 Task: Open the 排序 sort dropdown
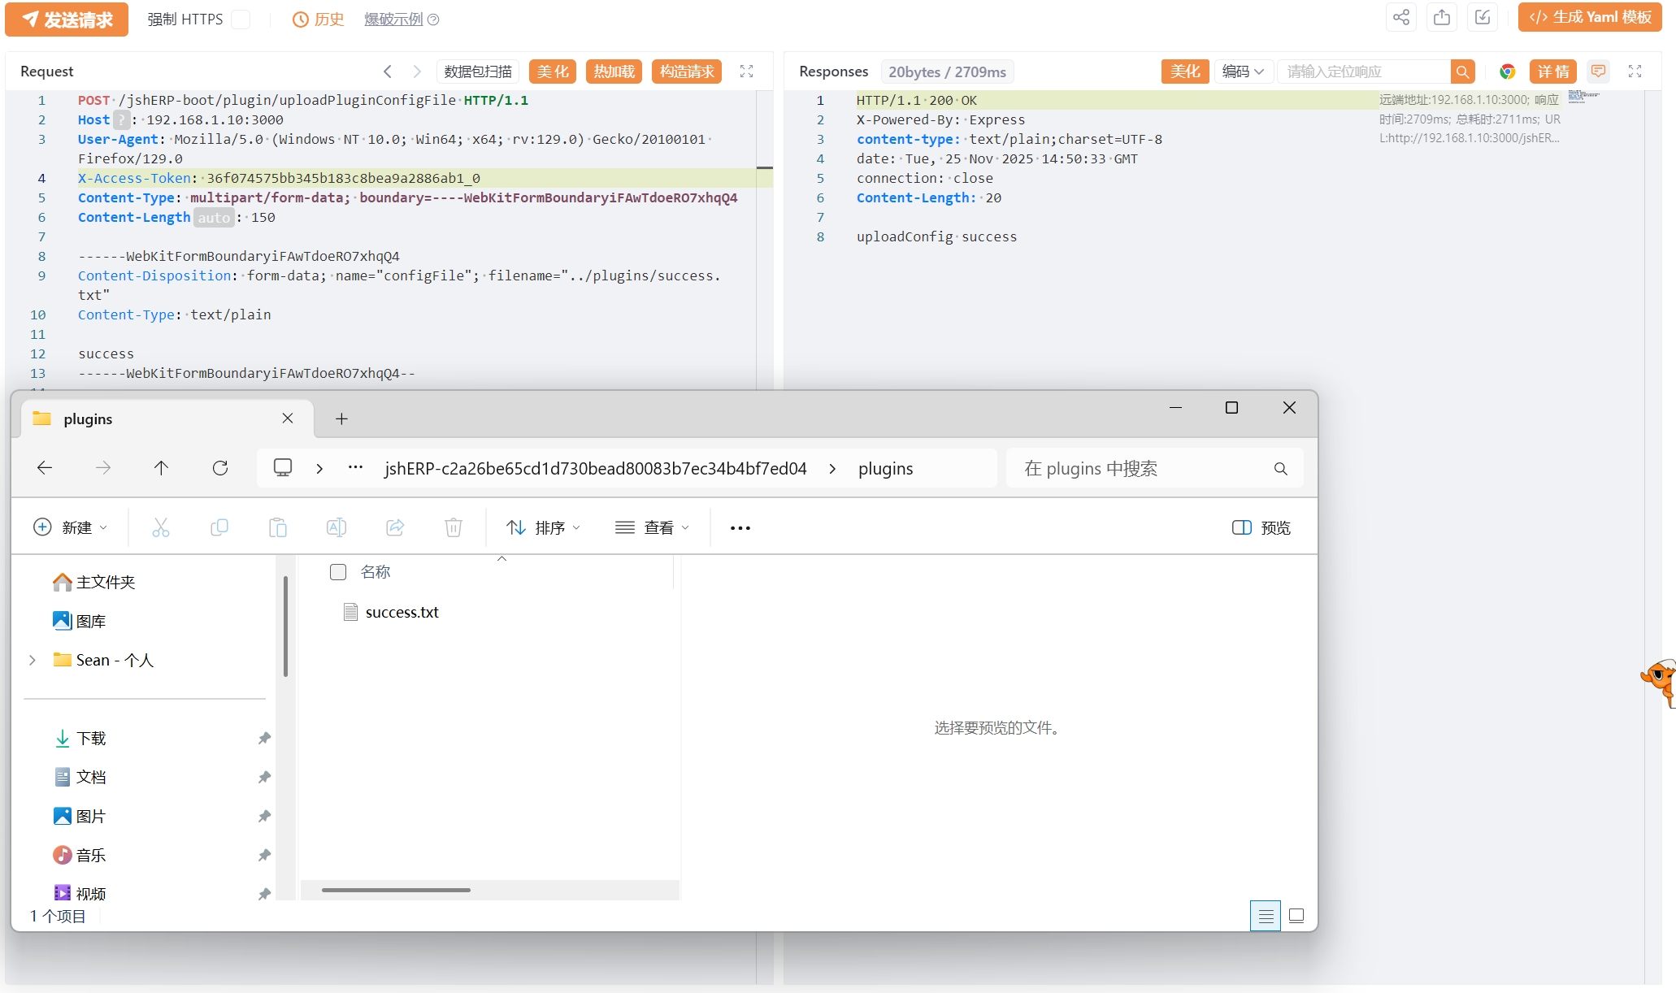coord(543,527)
